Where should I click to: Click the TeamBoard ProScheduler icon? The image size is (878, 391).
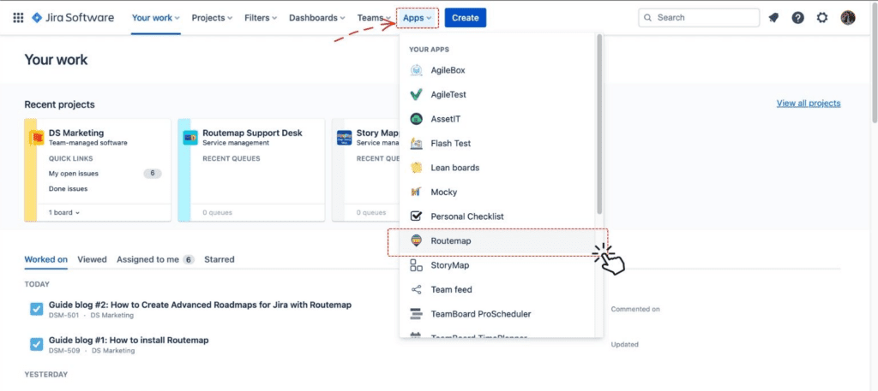(416, 314)
